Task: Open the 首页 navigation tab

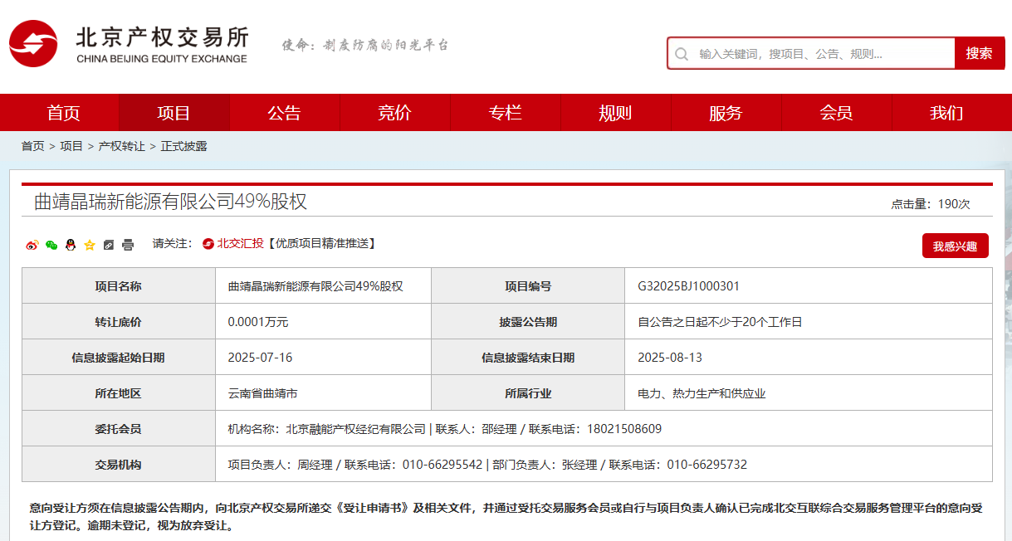Action: pyautogui.click(x=64, y=113)
